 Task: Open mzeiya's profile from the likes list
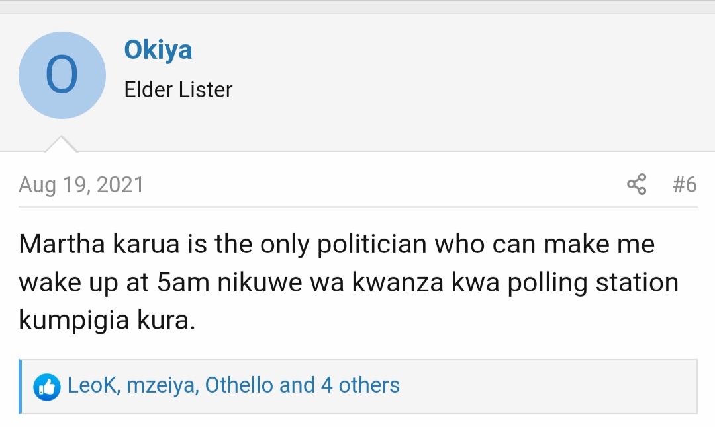coord(162,385)
